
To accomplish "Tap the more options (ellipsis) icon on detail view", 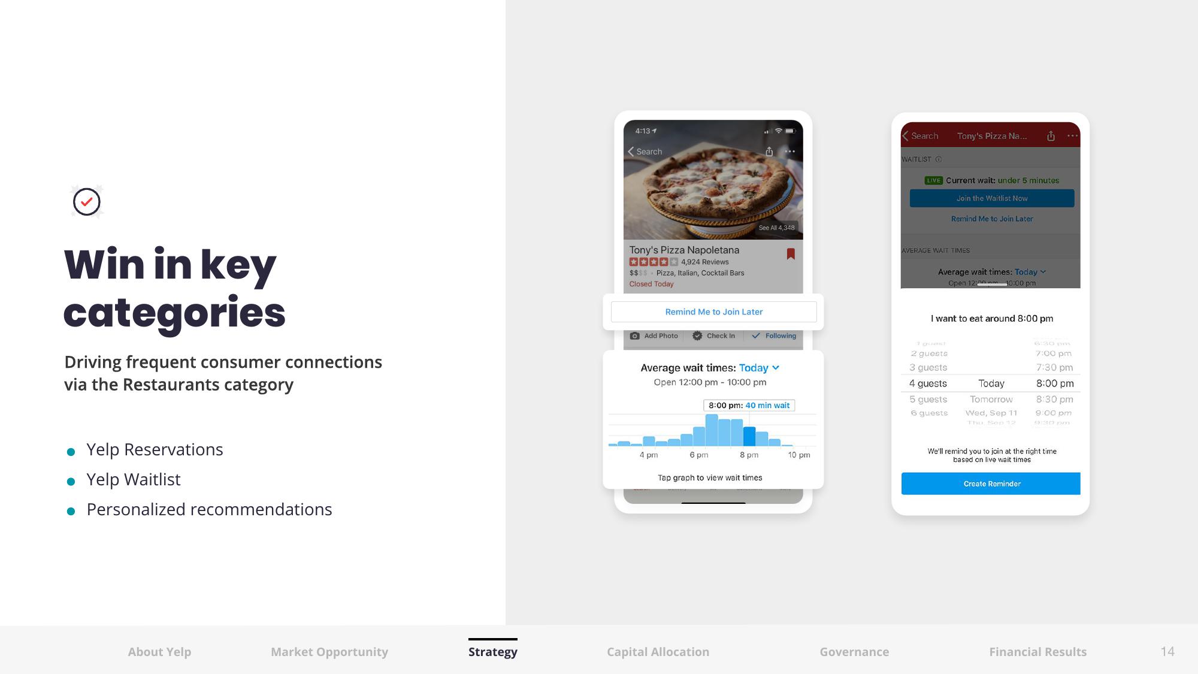I will pyautogui.click(x=789, y=152).
